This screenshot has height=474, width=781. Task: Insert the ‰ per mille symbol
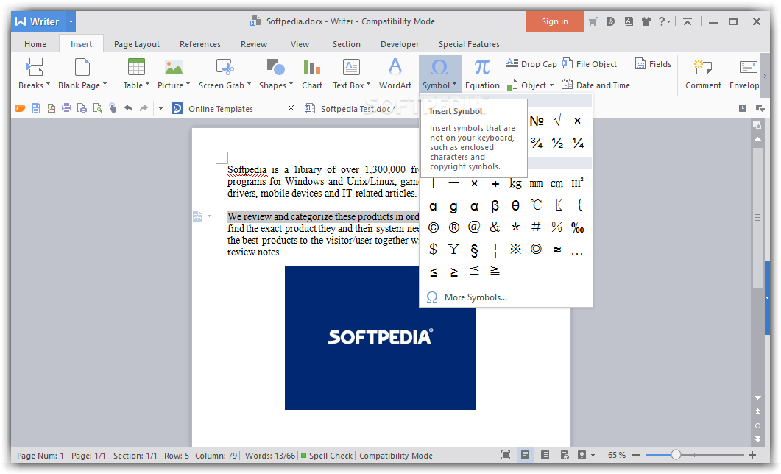(577, 228)
